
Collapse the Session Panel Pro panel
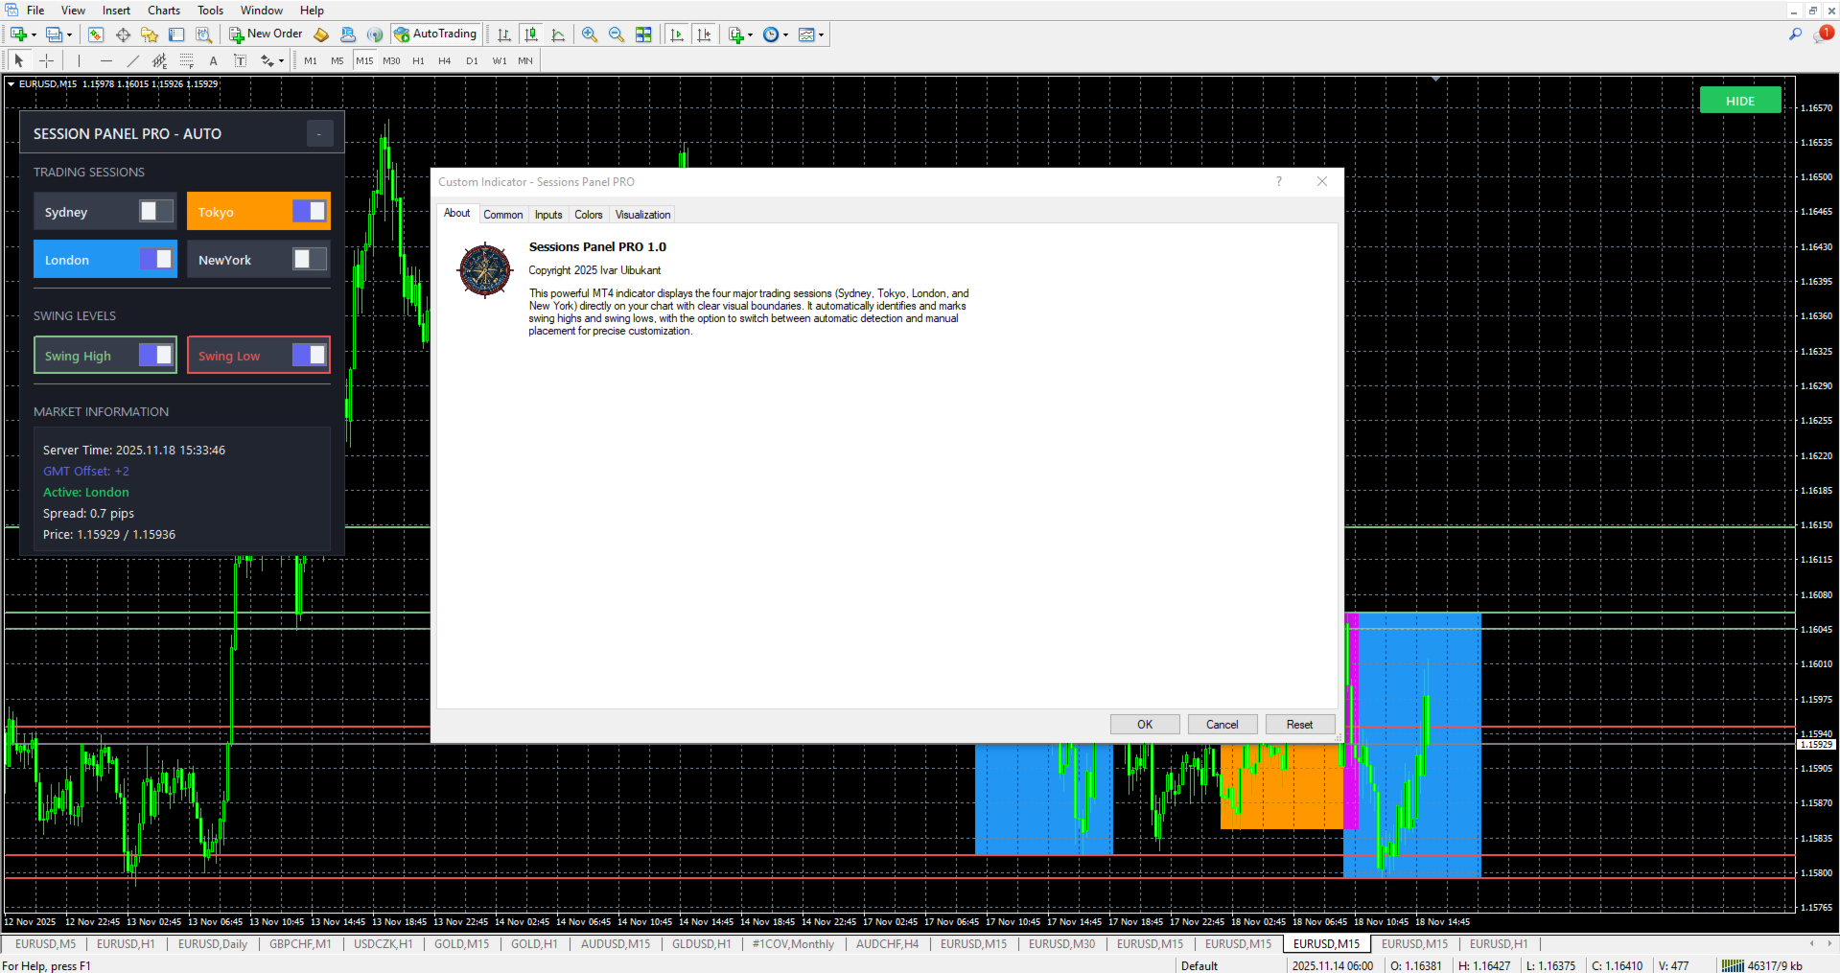pos(319,134)
